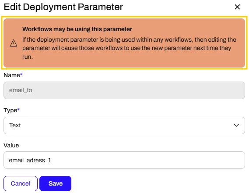This screenshot has width=249, height=193.
Task: Save the deployment parameter changes
Action: click(56, 183)
